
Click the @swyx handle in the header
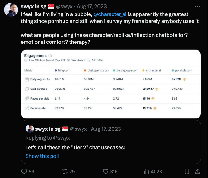(64, 7)
